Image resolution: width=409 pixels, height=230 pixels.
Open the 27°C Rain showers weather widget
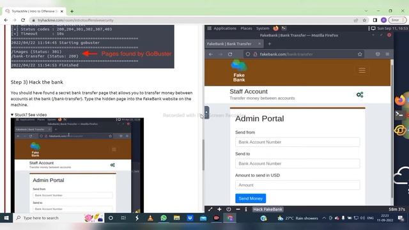[298, 218]
